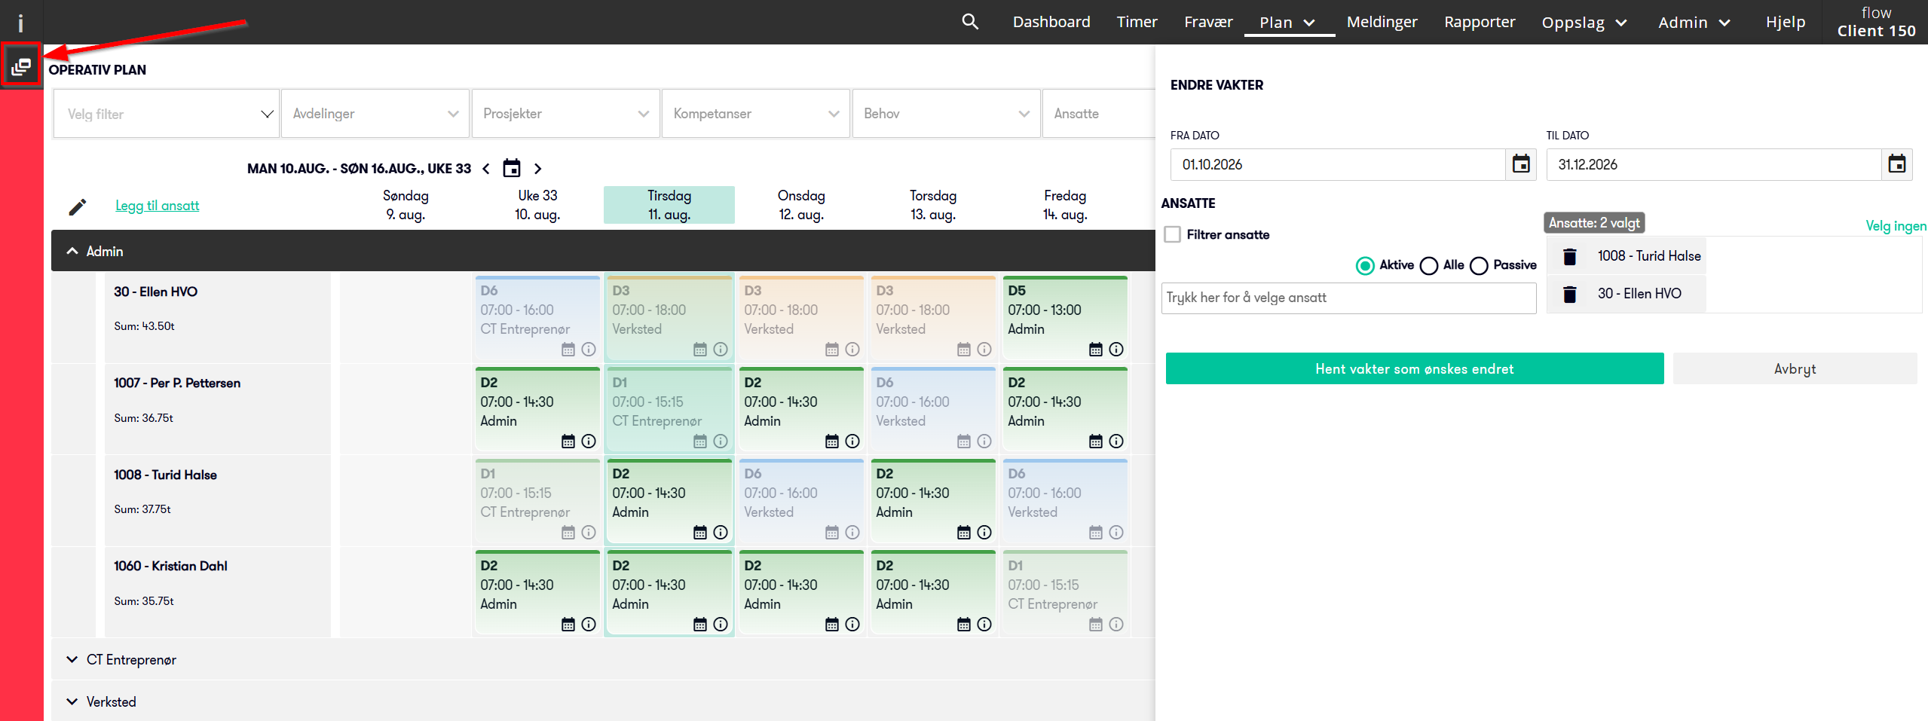This screenshot has height=721, width=1928.
Task: Open the Behov dropdown
Action: 947,114
